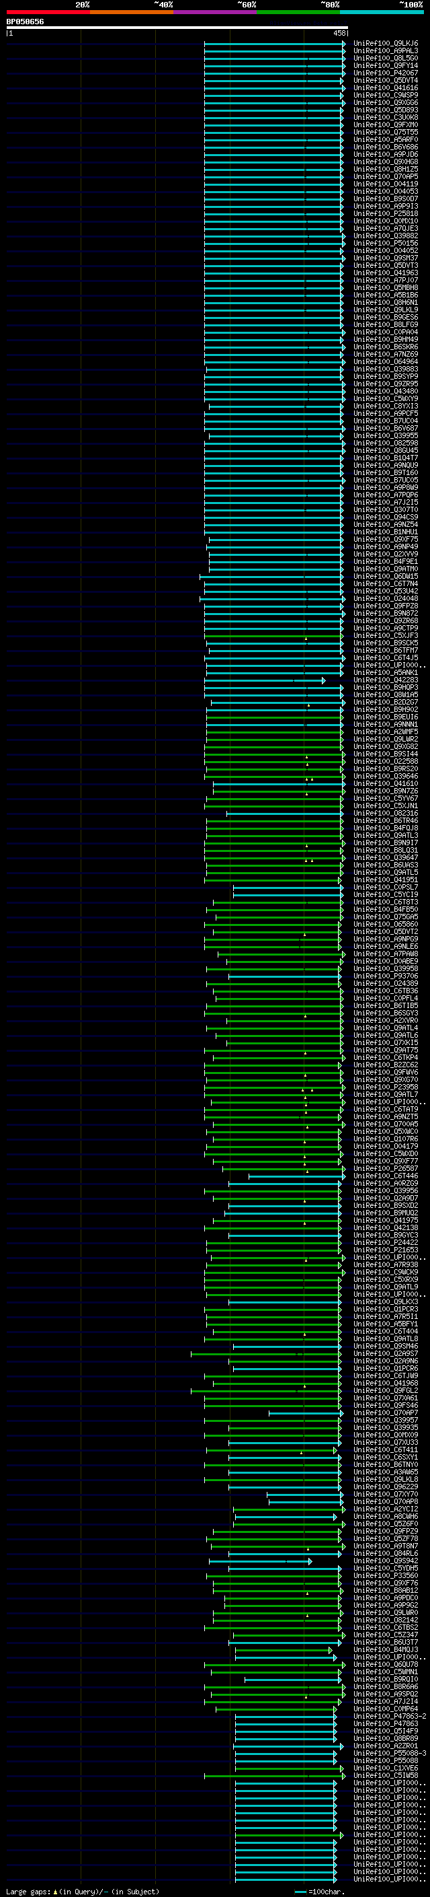Open hit UniRef100_Q9LKJ6

[x=386, y=44]
